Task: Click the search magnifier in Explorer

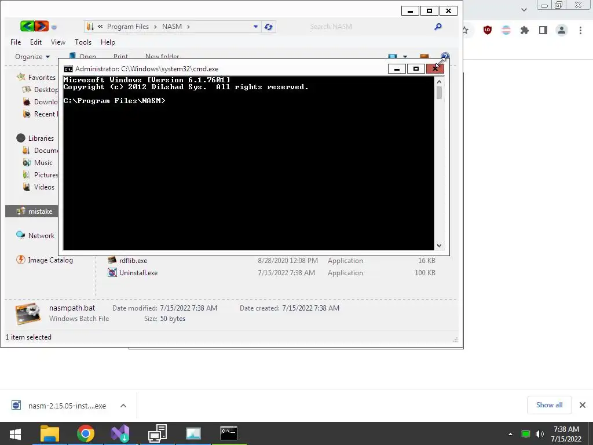Action: (438, 27)
